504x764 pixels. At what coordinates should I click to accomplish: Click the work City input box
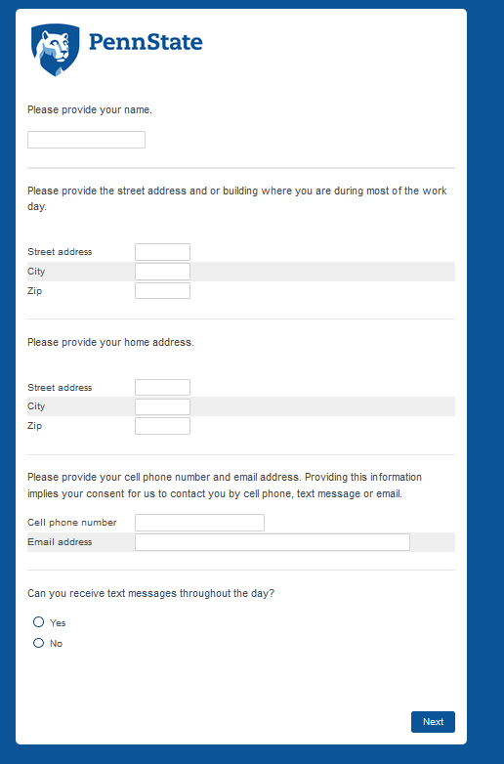click(x=163, y=272)
